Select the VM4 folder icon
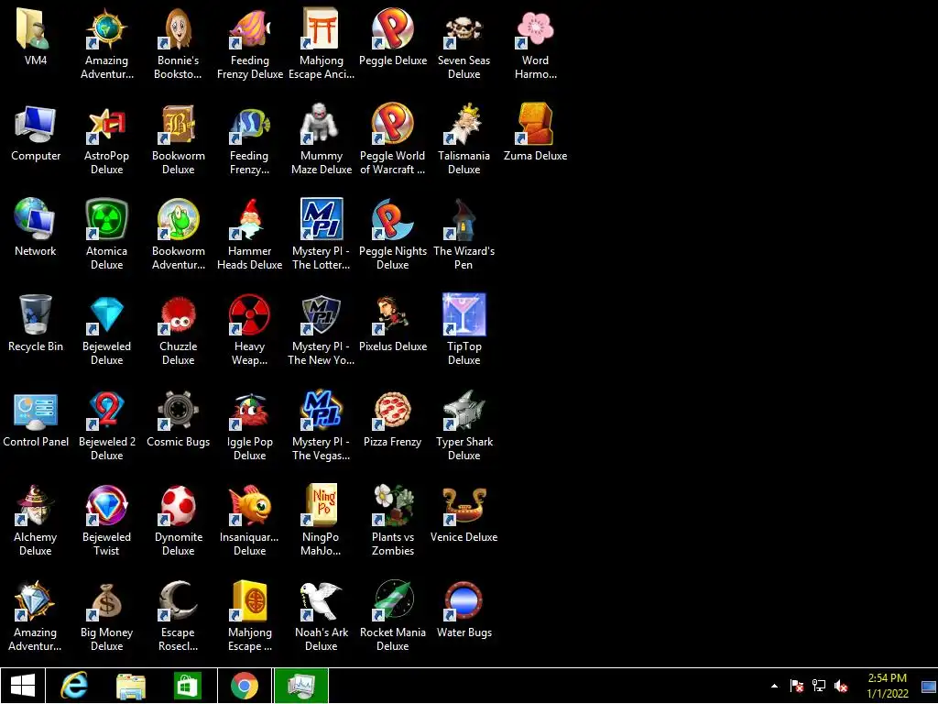 coord(35,28)
